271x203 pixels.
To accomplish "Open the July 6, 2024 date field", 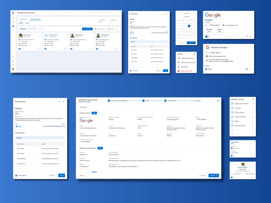I will [x=186, y=17].
